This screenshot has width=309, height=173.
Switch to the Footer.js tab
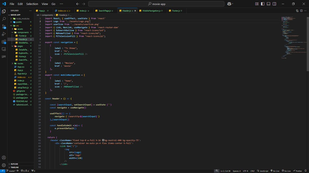(x=177, y=11)
